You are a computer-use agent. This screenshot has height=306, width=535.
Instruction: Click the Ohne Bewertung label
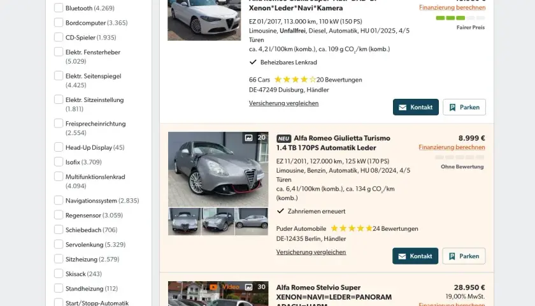tap(462, 167)
